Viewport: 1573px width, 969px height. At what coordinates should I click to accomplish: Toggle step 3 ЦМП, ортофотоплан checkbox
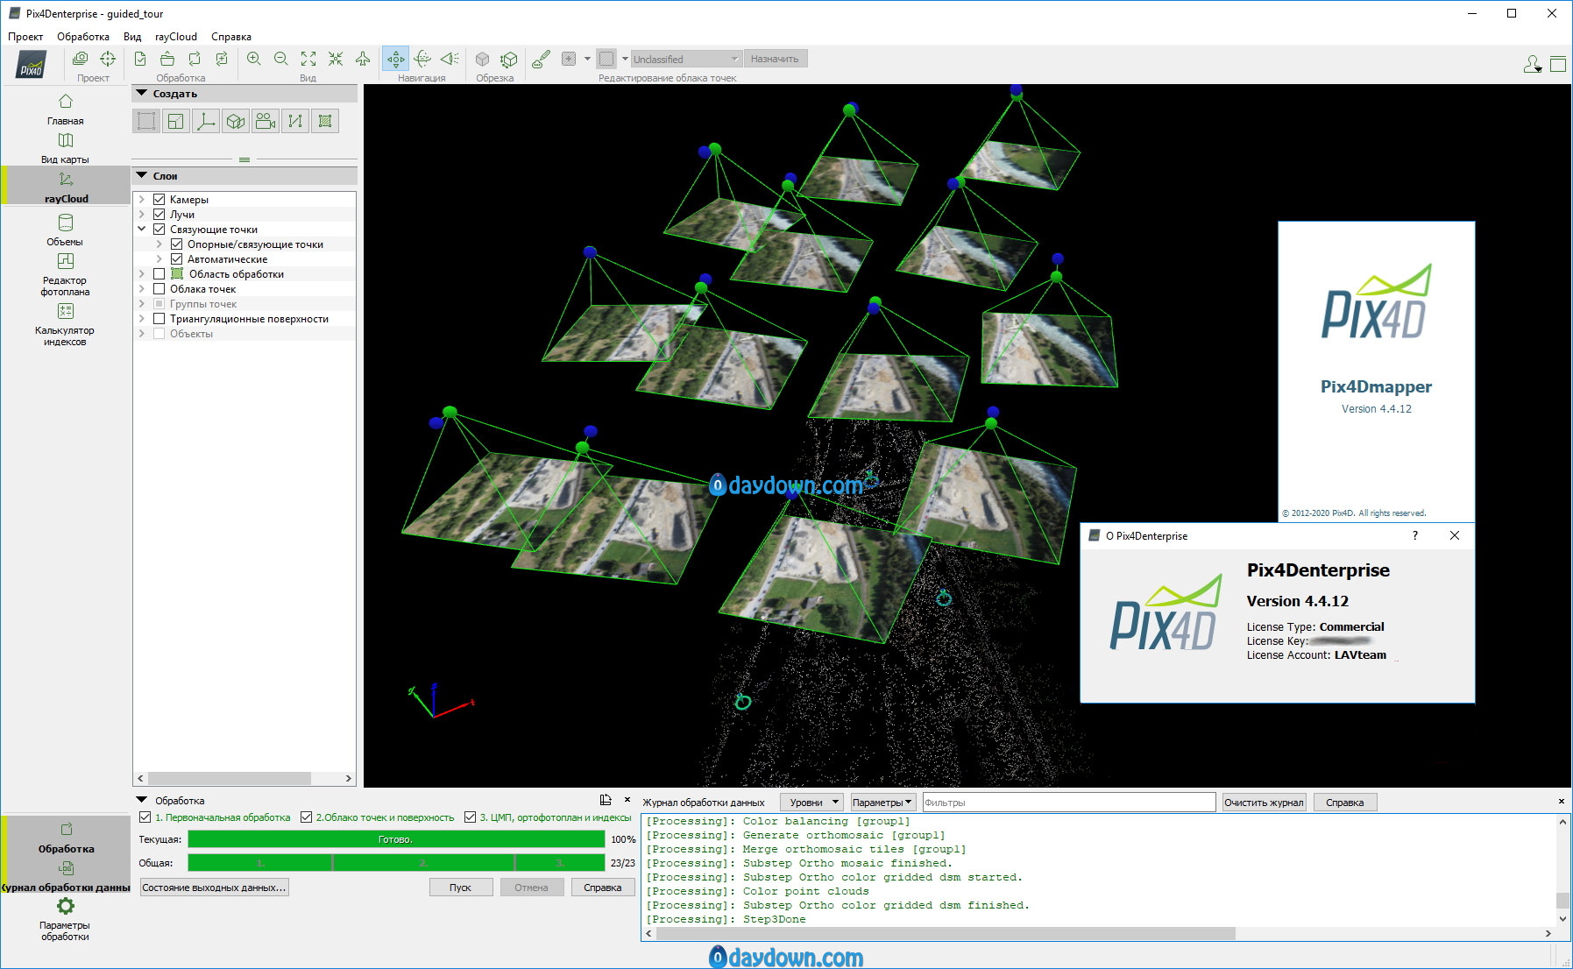tap(470, 817)
